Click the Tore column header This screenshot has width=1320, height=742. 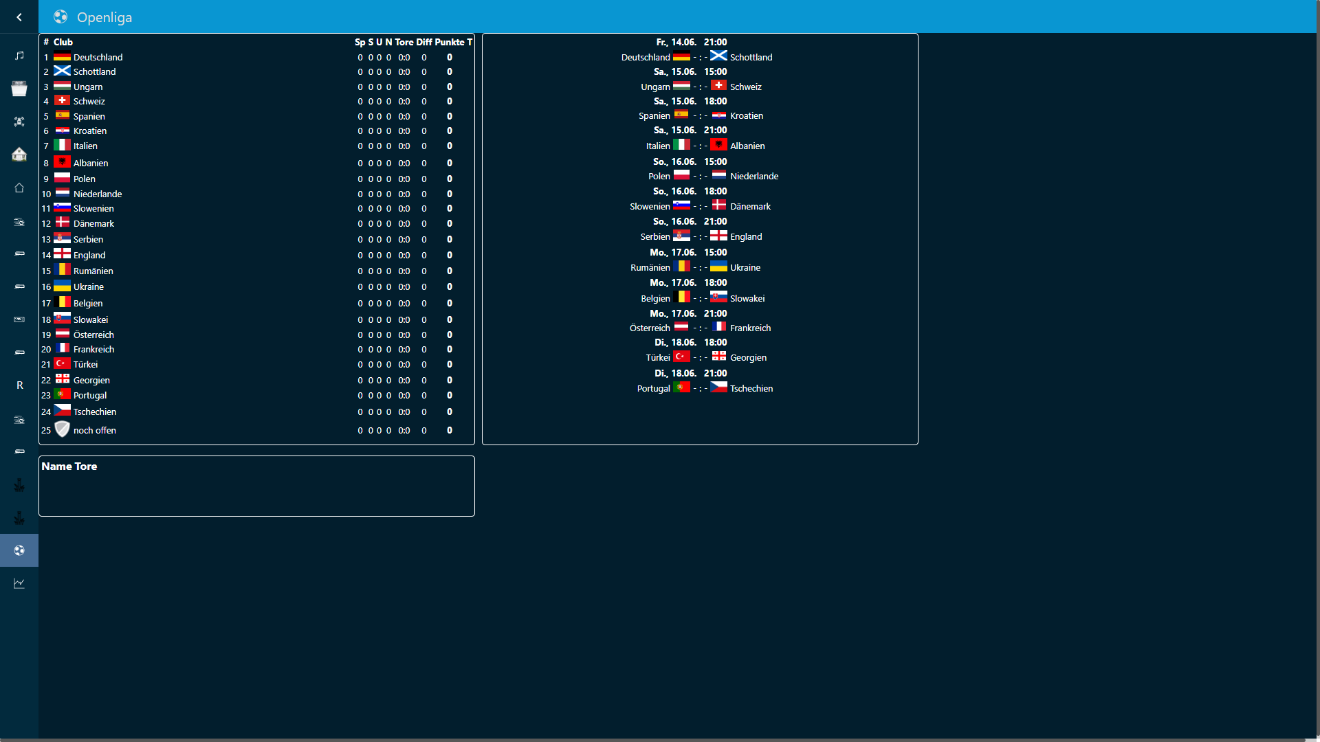(404, 42)
